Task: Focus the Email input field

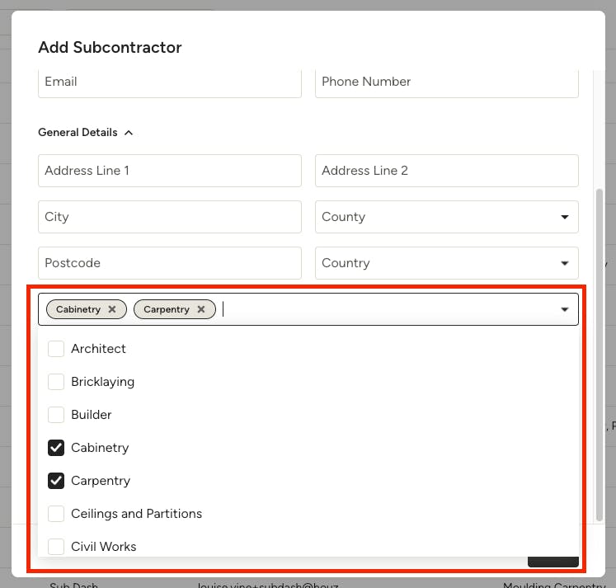Action: point(170,83)
